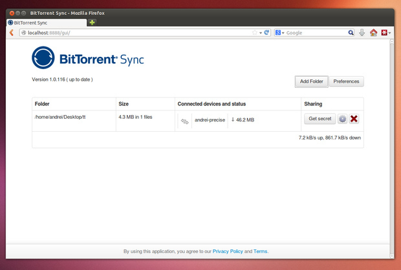Reload the page using the refresh icon

pyautogui.click(x=266, y=32)
